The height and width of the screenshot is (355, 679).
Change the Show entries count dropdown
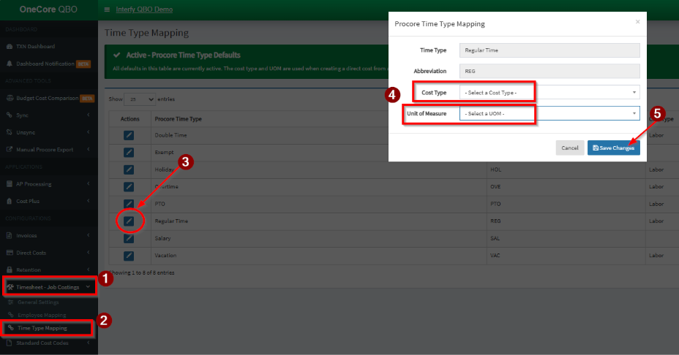(140, 99)
